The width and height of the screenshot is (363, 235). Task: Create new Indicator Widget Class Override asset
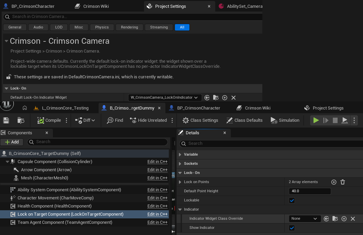tap(344, 219)
